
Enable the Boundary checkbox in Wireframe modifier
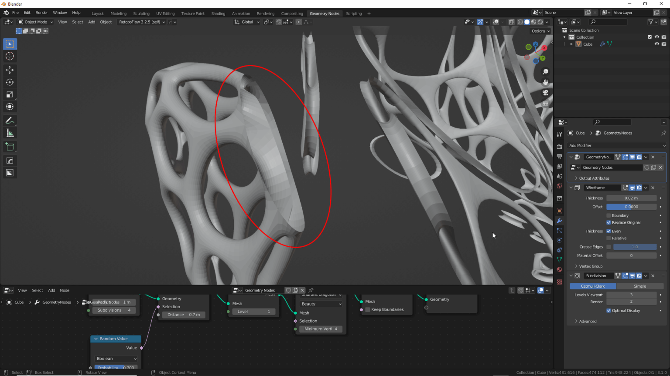click(x=608, y=215)
